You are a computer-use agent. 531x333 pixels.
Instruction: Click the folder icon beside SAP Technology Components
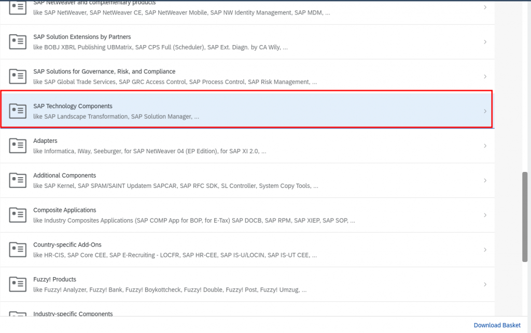18,111
